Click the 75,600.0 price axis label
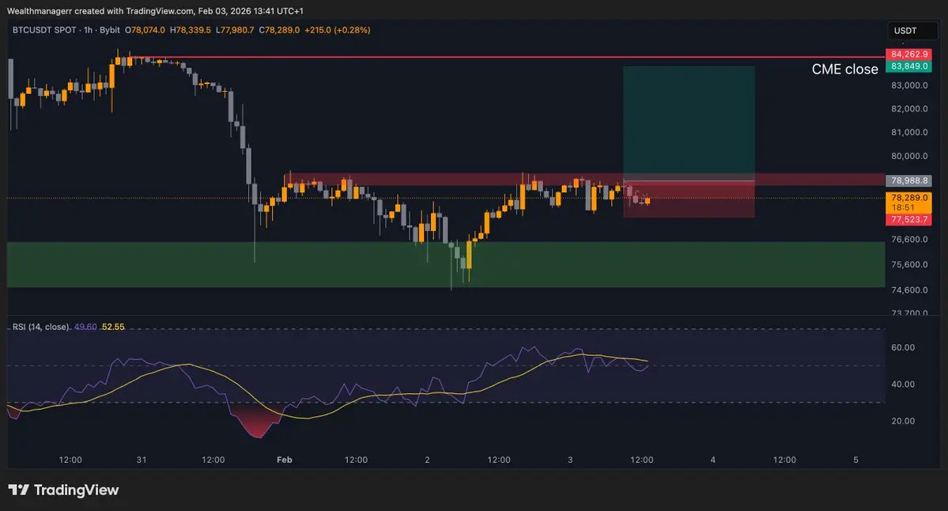The width and height of the screenshot is (948, 511). pos(909,265)
